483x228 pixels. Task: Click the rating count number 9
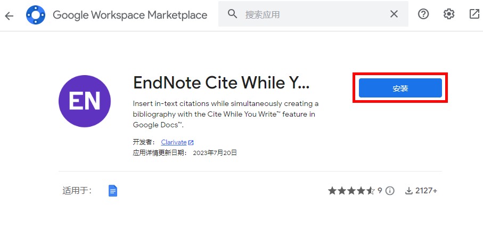point(380,191)
